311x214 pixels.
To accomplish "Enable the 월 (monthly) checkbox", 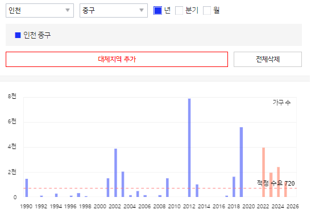I will [x=207, y=10].
